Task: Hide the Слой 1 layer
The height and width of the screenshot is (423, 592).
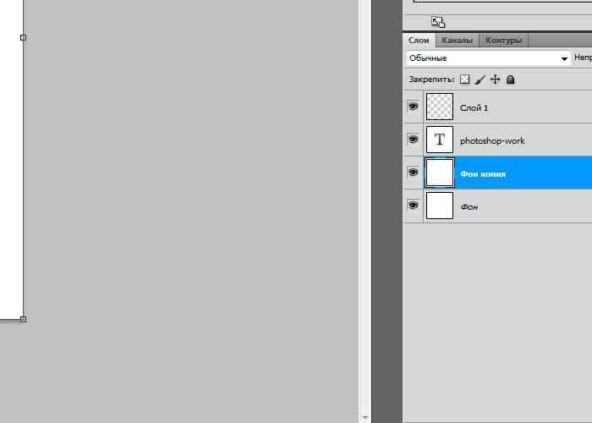Action: [x=414, y=107]
